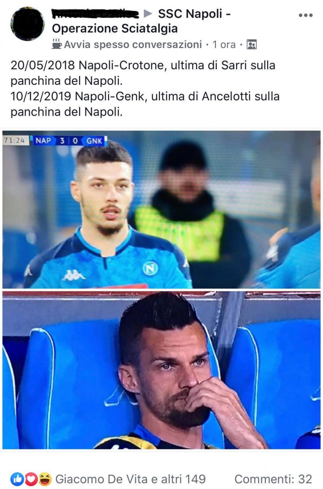Open the blacked-out poster name link

tap(96, 14)
